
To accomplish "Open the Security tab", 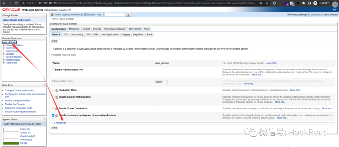I will tap(97, 29).
